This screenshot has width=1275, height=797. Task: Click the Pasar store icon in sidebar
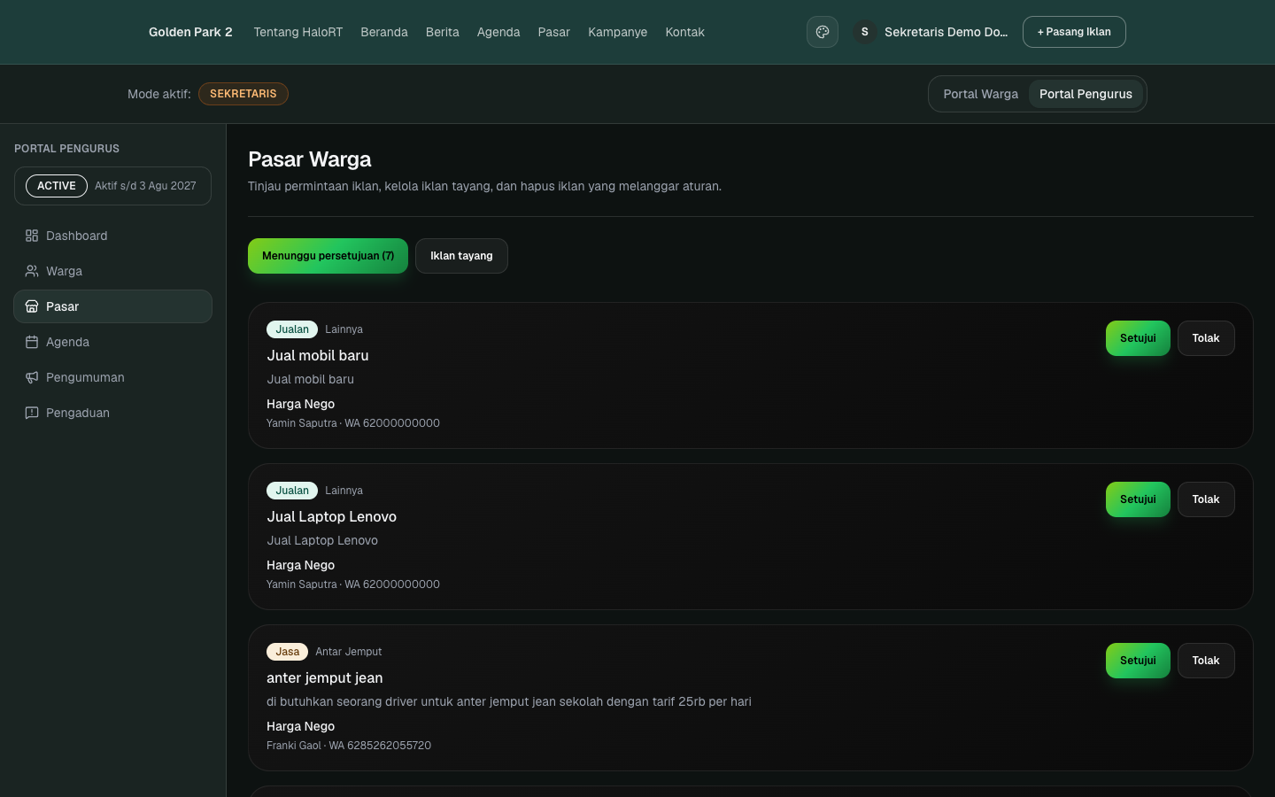pos(32,306)
